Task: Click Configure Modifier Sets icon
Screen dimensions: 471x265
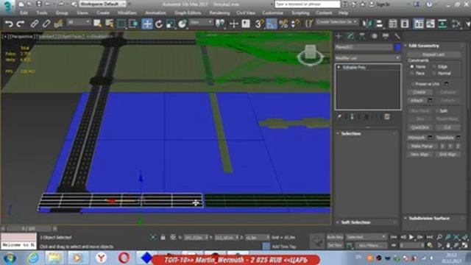Action: [387, 117]
